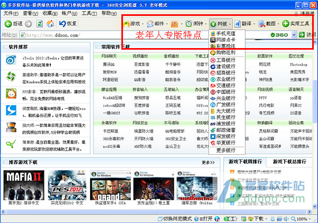Viewport: 318px width, 223px height.
Task: Expand the 截图 dropdown arrow
Action: point(278,24)
